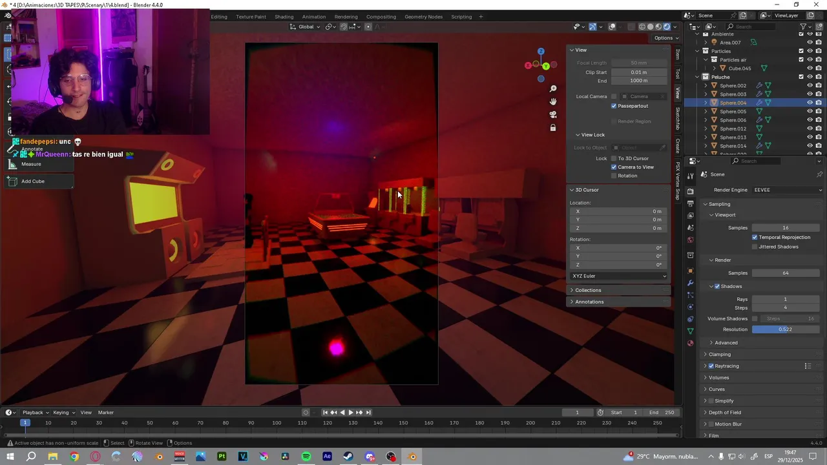
Task: Open the timeline Playback menu
Action: coord(36,413)
